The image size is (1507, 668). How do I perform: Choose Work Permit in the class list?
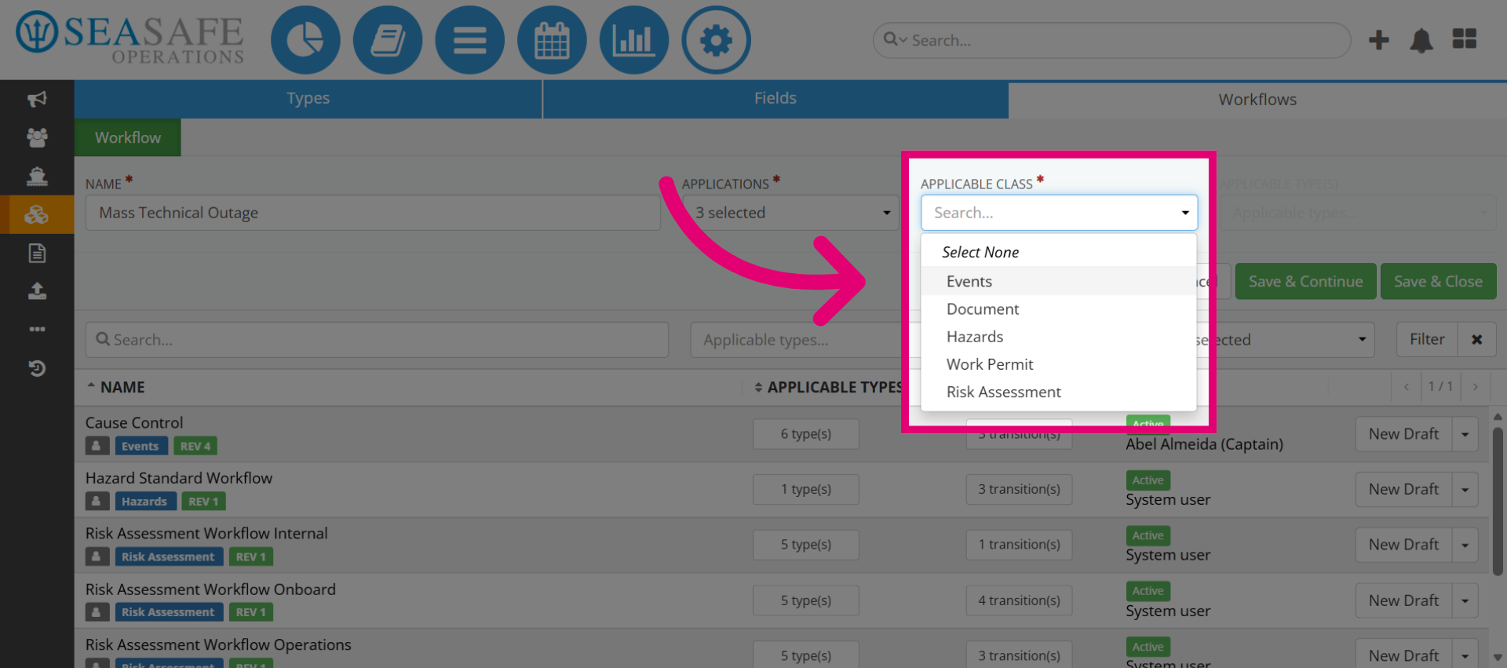click(1059, 364)
